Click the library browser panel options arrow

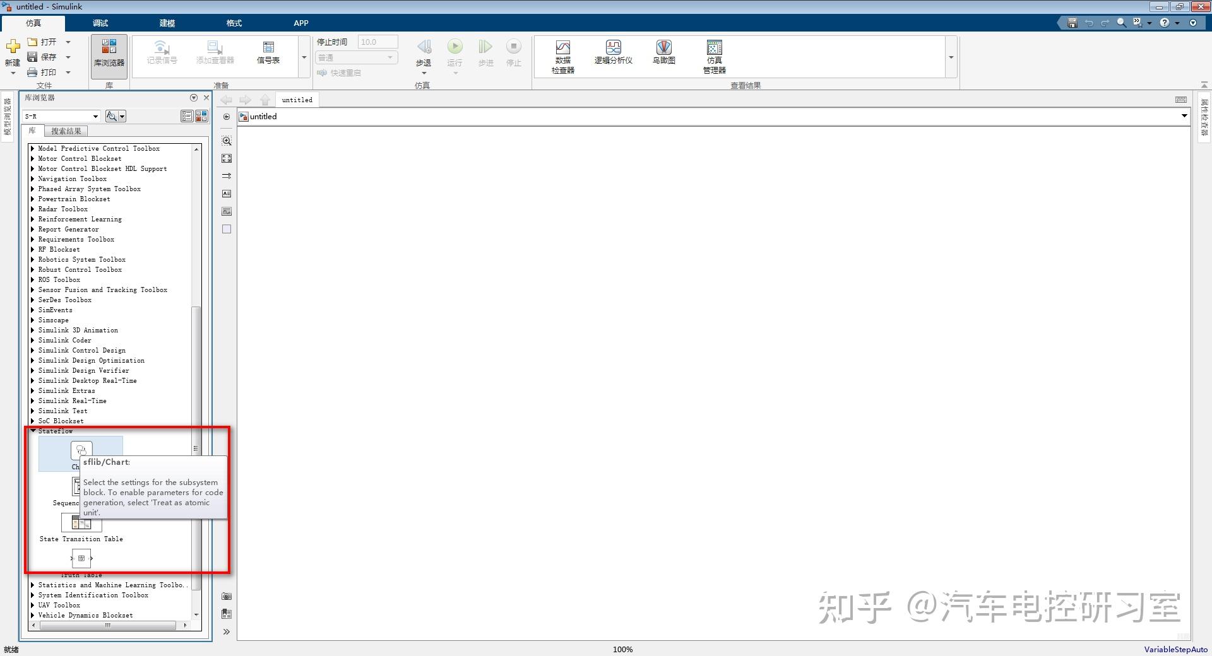[194, 98]
